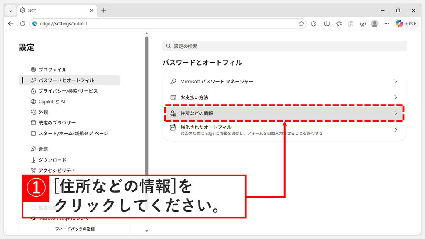The width and height of the screenshot is (425, 239).
Task: Click the フィードバックの送信 button
Action: coord(75,229)
